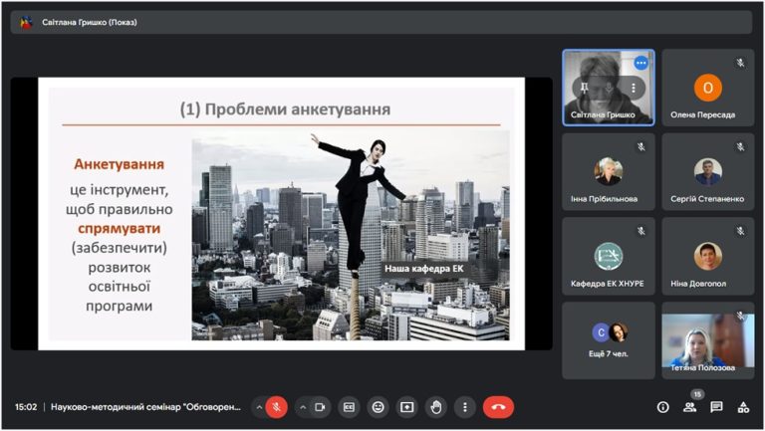Click the clock showing 15:02
This screenshot has width=765, height=431.
[x=26, y=407]
